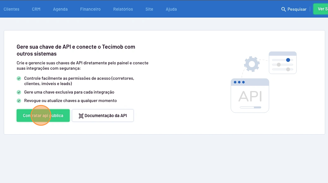Open the CRM menu
This screenshot has height=183, width=328.
(x=36, y=9)
